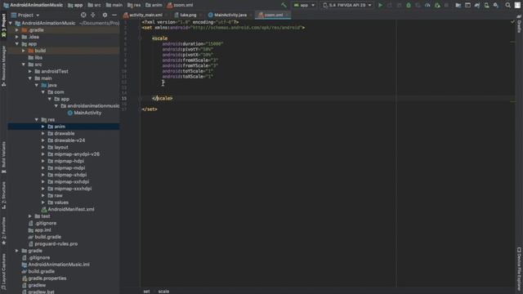Select MainActivity in the project tree
This screenshot has height=294, width=523.
84,113
